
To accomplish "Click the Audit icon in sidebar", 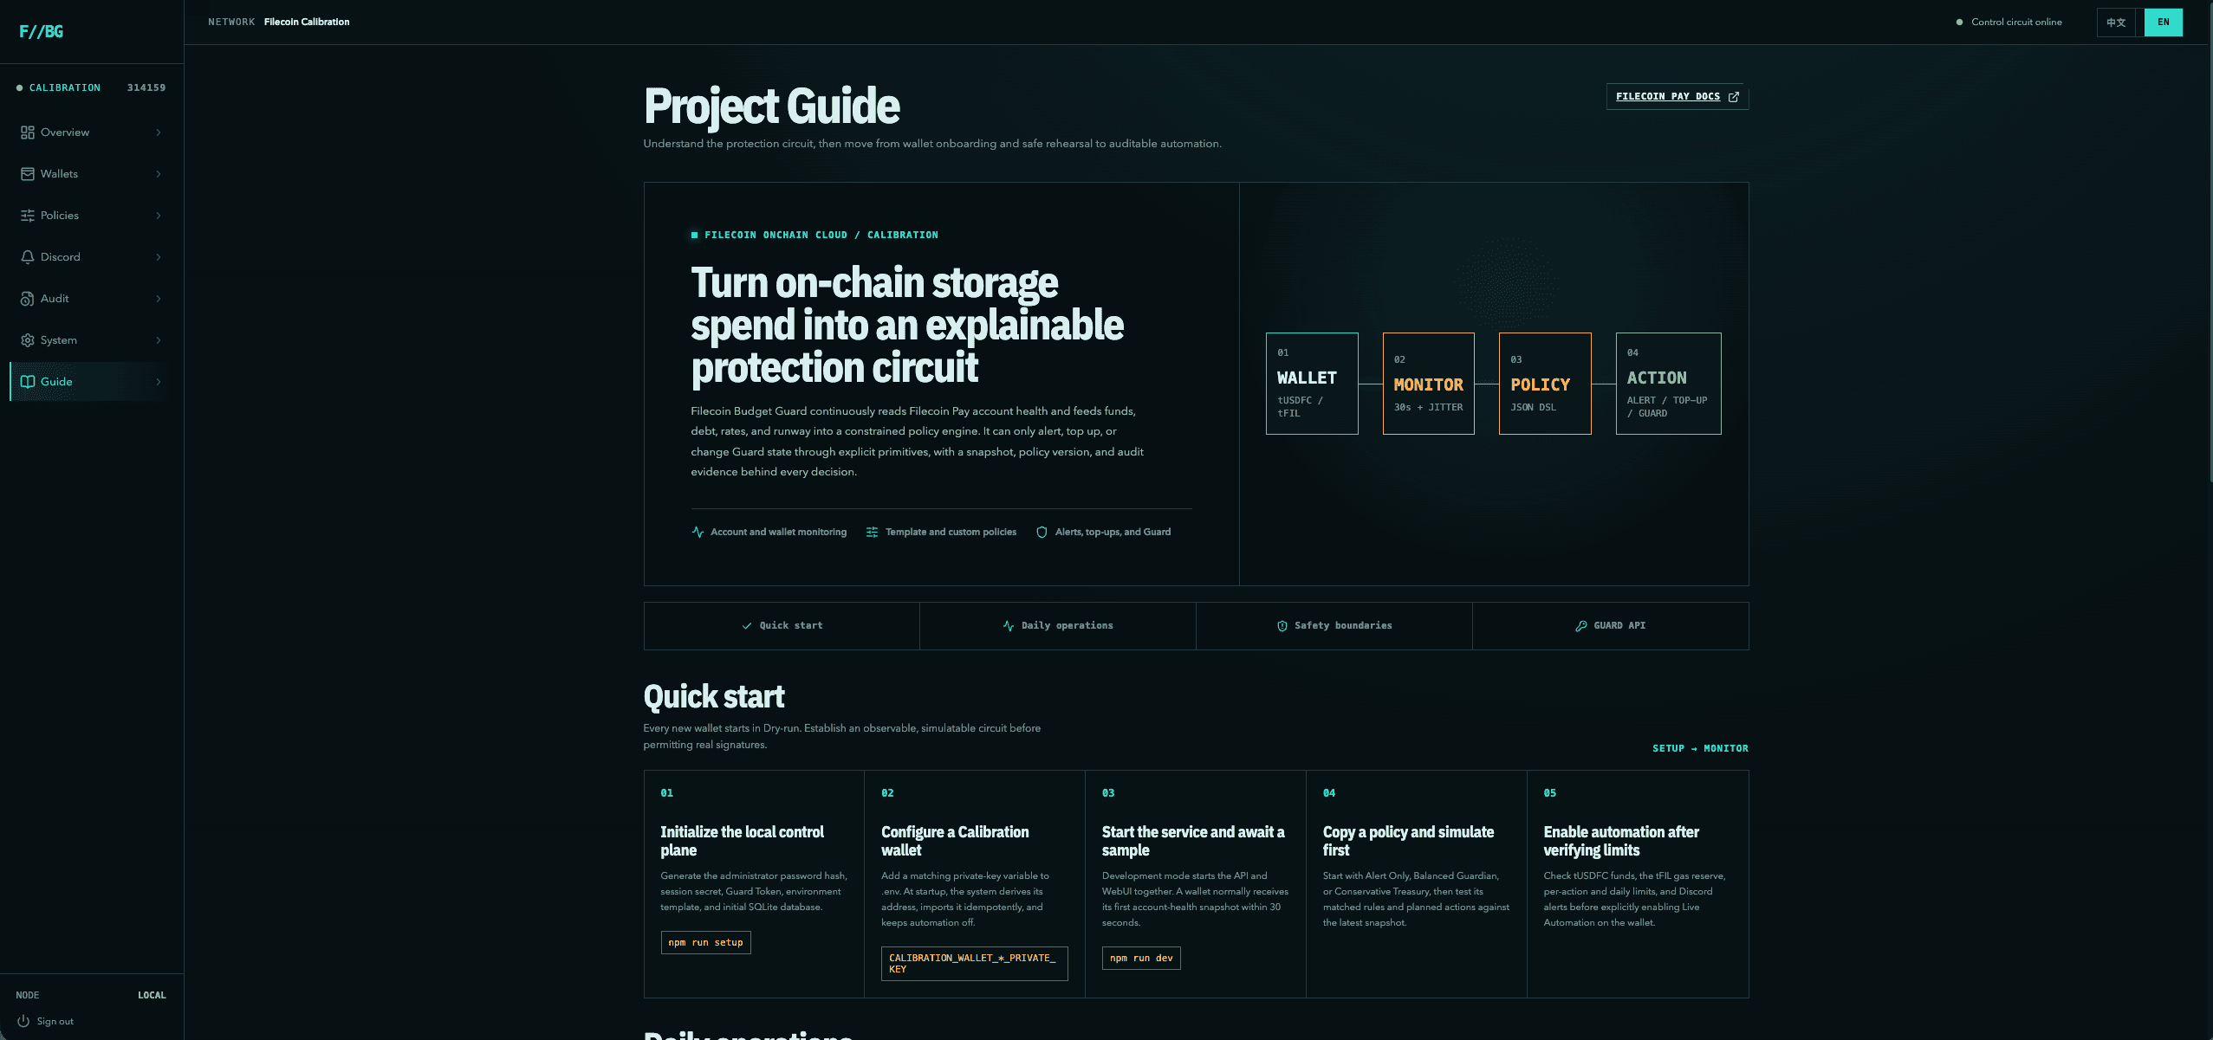I will point(28,299).
